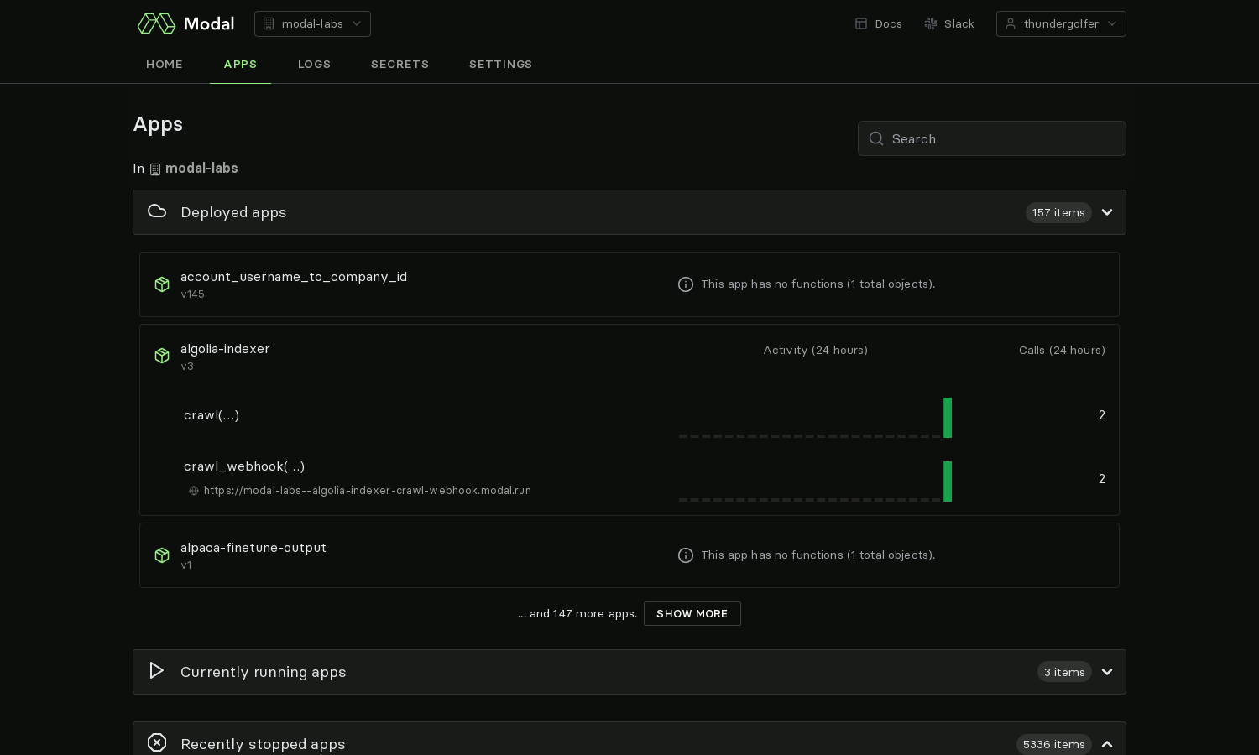This screenshot has width=1259, height=755.
Task: Expand the Recently stopped apps chevron
Action: coord(1107,744)
